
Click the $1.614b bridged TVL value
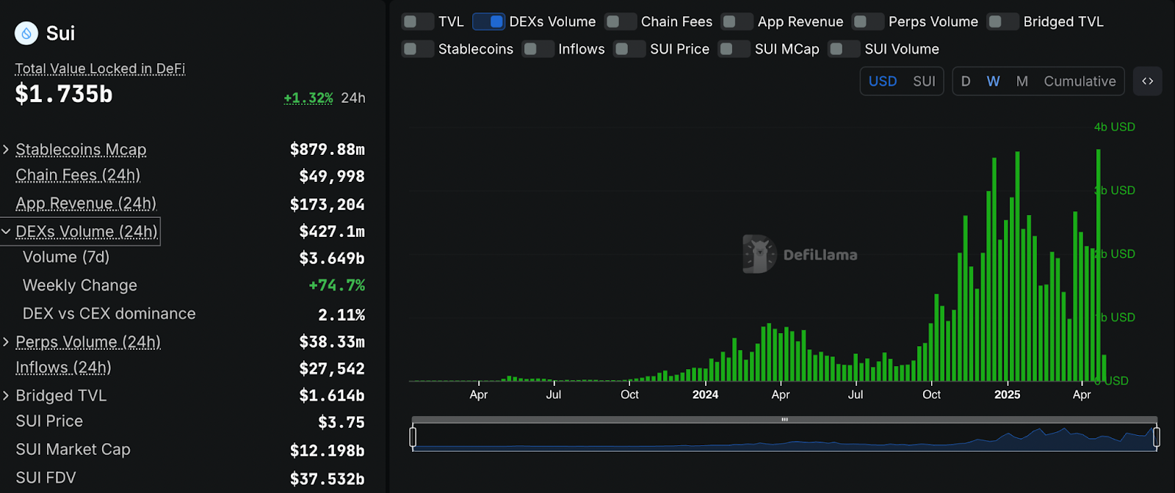coord(332,396)
